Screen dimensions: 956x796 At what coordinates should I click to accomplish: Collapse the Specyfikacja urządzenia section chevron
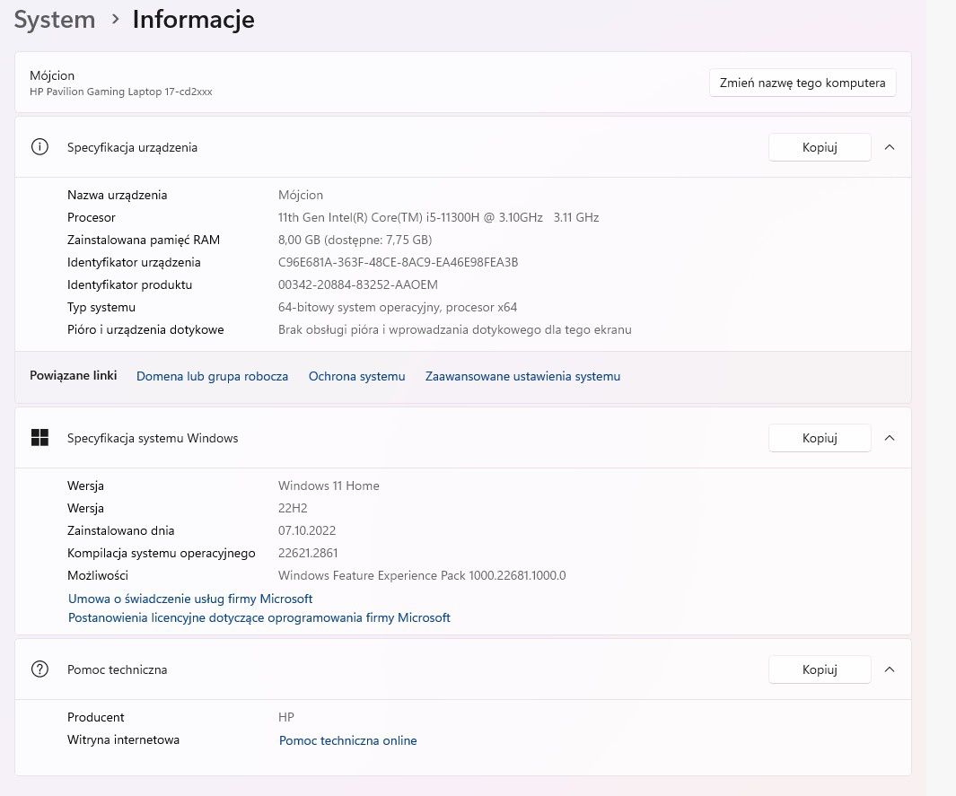pyautogui.click(x=890, y=147)
